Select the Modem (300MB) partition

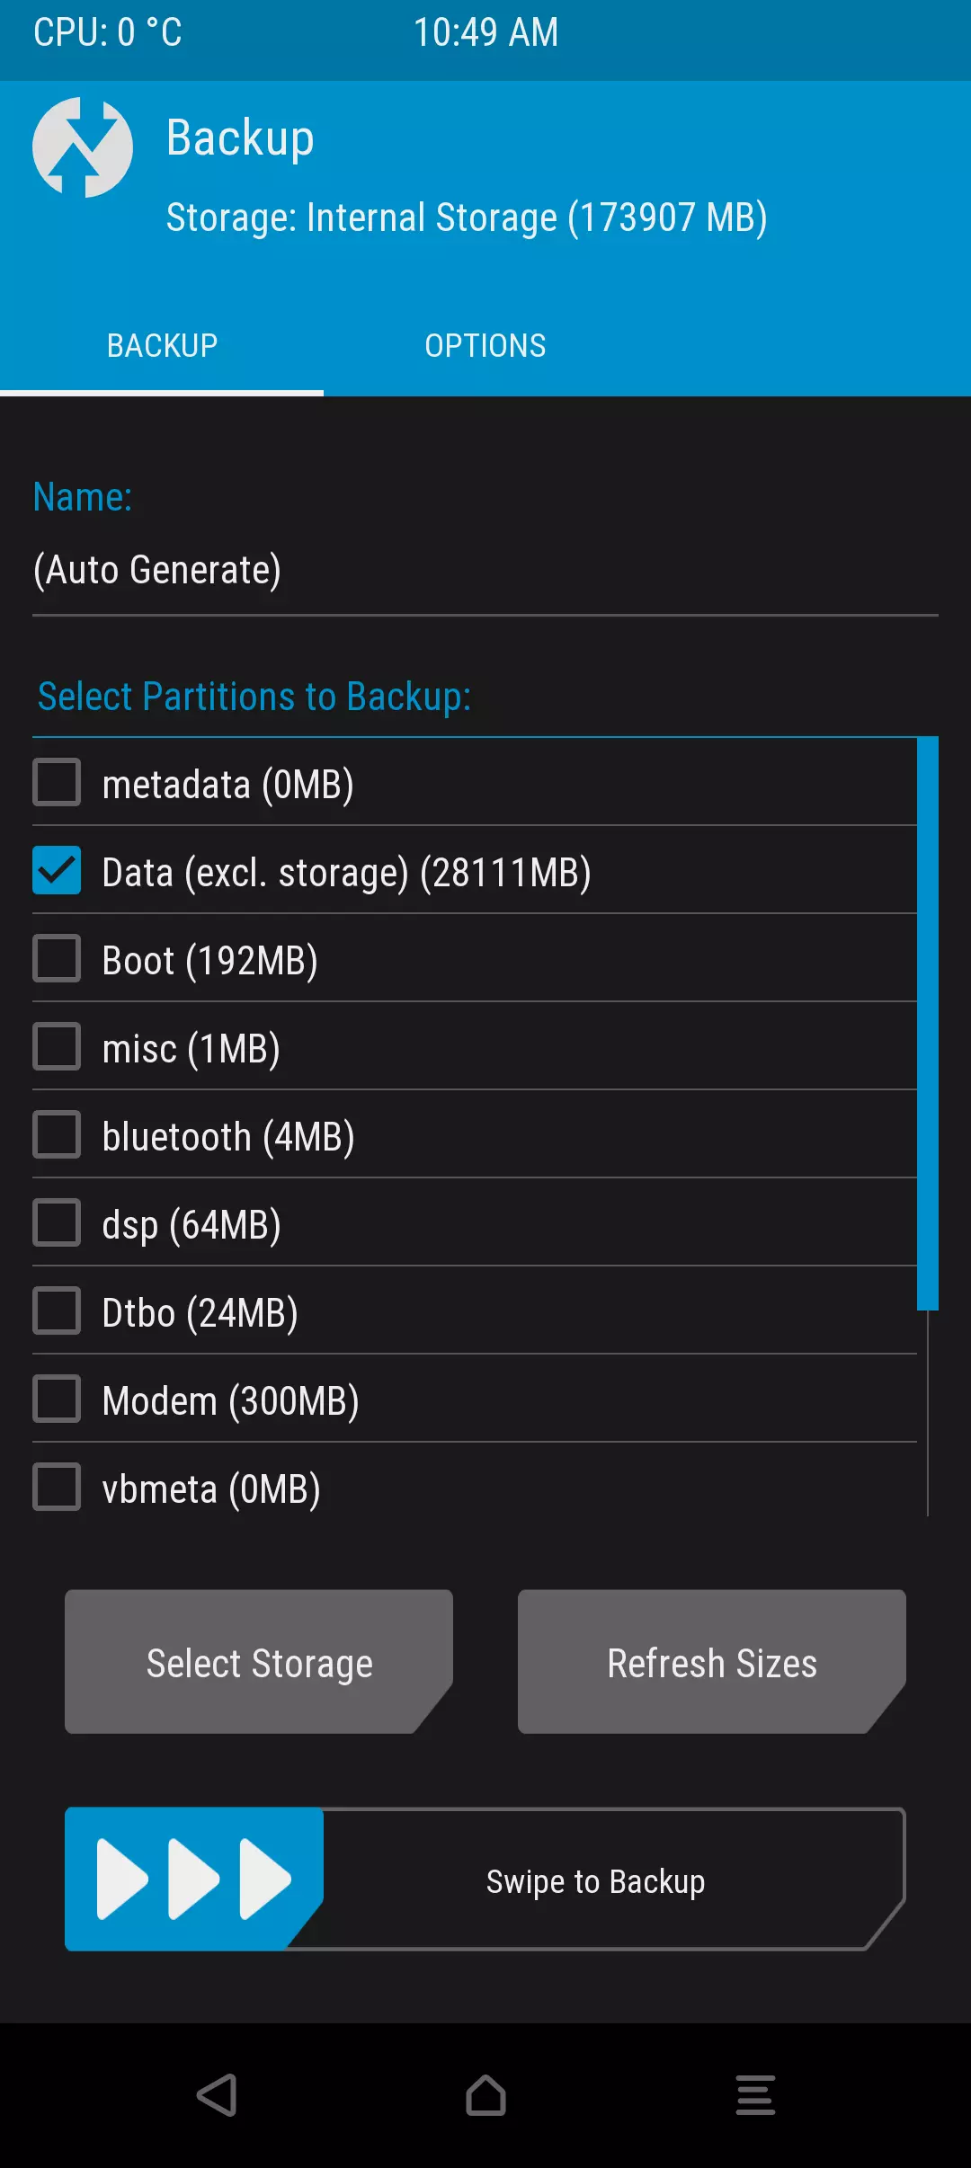coord(57,1399)
